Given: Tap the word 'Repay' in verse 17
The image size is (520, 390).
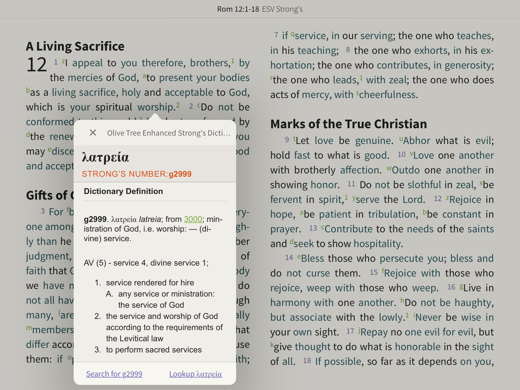Looking at the screenshot, I should 374,332.
